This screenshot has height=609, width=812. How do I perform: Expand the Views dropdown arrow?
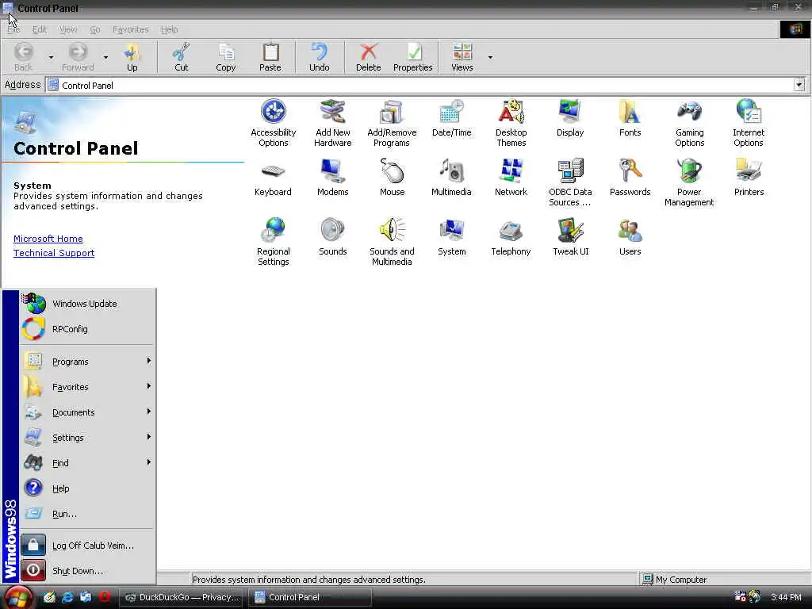tap(490, 57)
